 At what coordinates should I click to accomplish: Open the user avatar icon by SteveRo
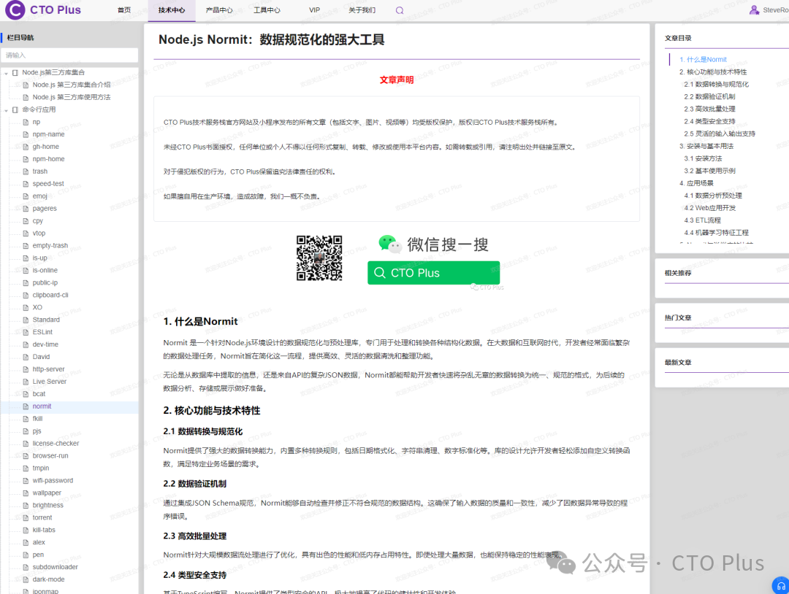click(754, 9)
